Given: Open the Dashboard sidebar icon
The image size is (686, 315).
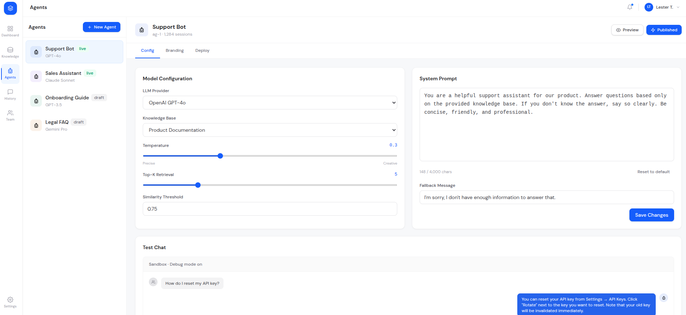Looking at the screenshot, I should point(10,31).
